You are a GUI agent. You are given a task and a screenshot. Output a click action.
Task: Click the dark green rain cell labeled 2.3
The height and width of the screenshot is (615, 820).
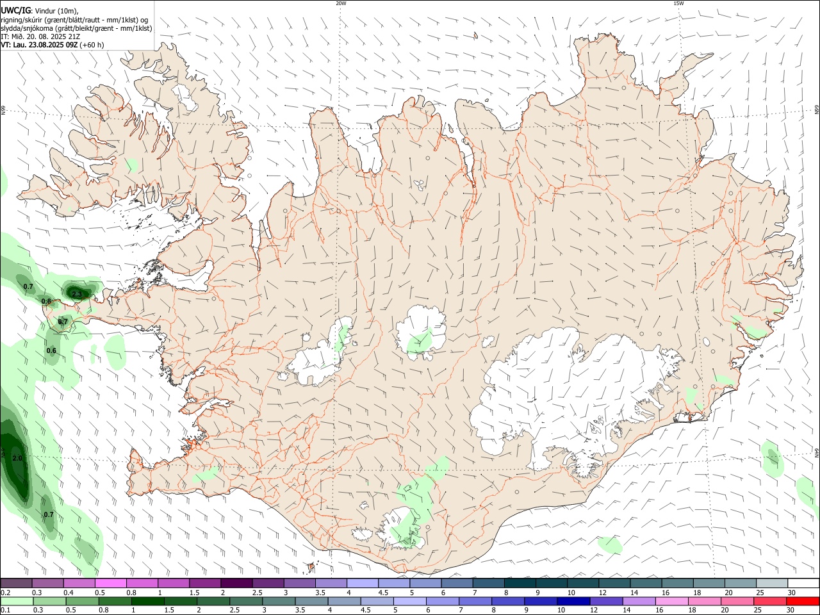pyautogui.click(x=78, y=293)
